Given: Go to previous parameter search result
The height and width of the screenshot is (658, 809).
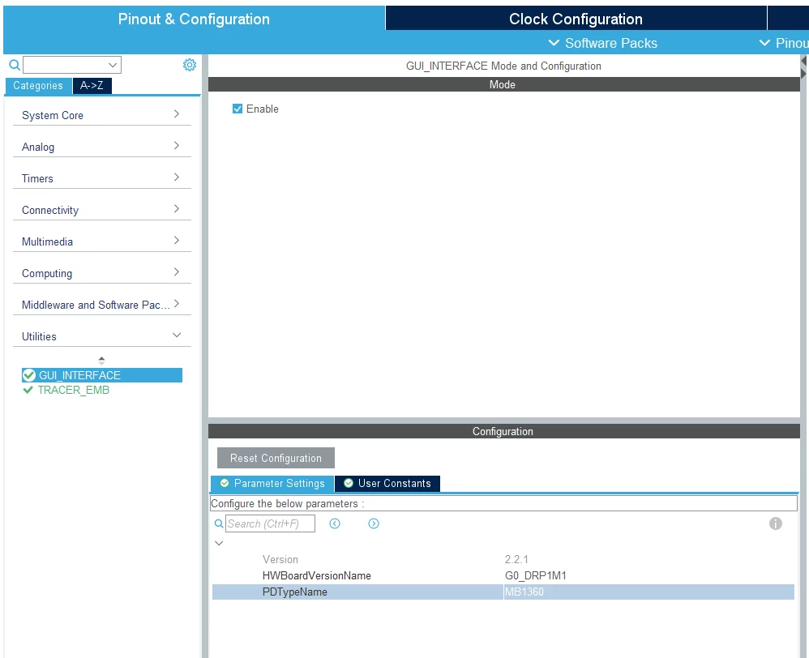Looking at the screenshot, I should [335, 524].
